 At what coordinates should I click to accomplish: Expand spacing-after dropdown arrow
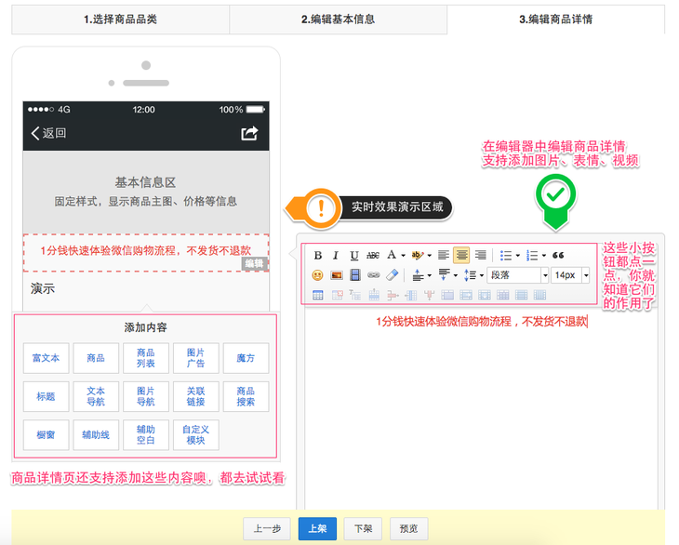(x=456, y=275)
